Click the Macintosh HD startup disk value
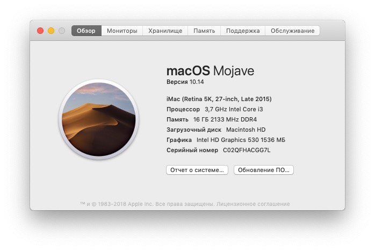This screenshot has height=250, width=375. (246, 130)
